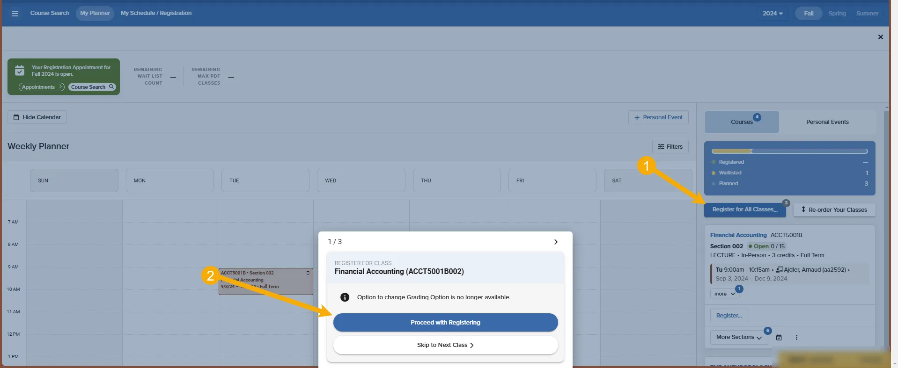This screenshot has width=898, height=368.
Task: Close the banner with the X icon
Action: (x=880, y=37)
